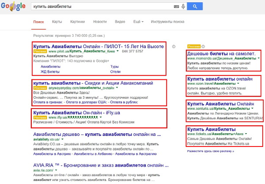The width and height of the screenshot is (265, 184).
Task: Switch to the Картинки tab
Action: pyautogui.click(x=77, y=21)
